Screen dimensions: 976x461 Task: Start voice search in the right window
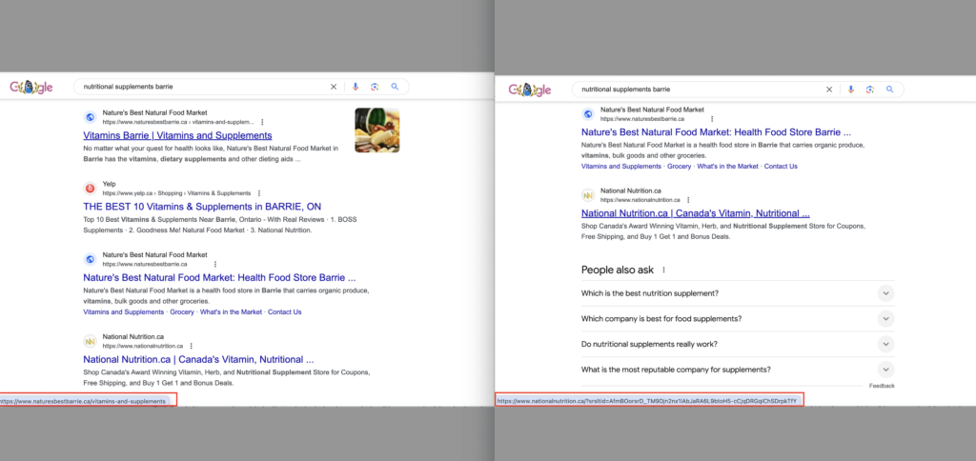click(852, 89)
